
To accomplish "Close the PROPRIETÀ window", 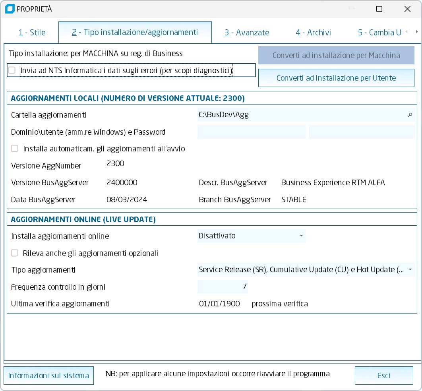I will click(x=407, y=9).
